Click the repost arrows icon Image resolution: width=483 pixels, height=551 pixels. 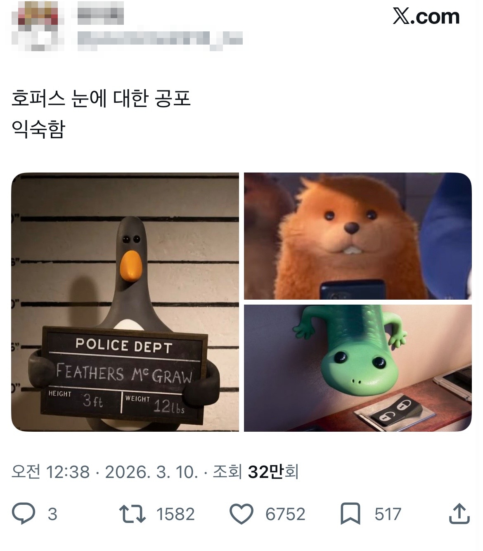pyautogui.click(x=132, y=514)
